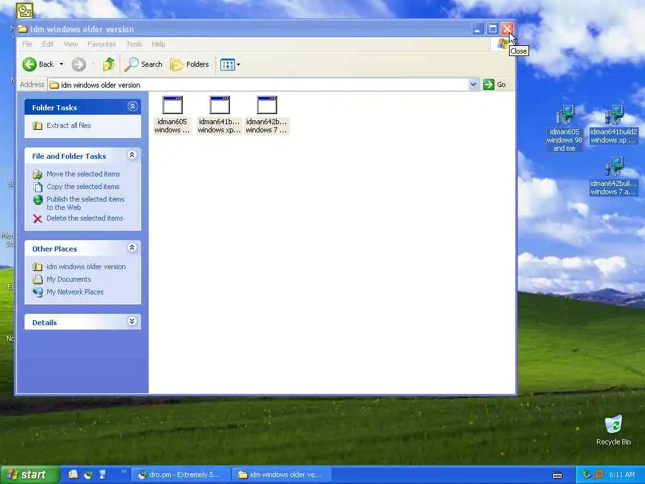Select the idman605 windows file icon
Screen dimensions: 645x484
(173, 115)
